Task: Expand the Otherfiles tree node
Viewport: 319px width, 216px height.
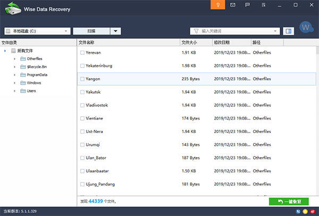Action: point(14,59)
